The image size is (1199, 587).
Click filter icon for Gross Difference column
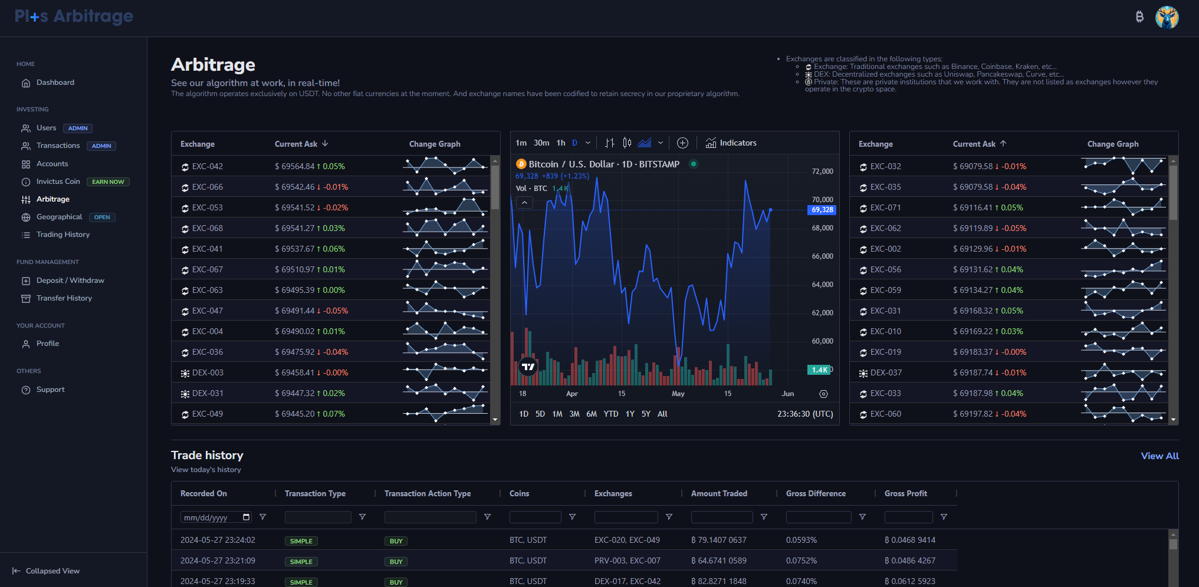coord(862,517)
